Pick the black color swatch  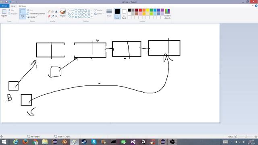tap(129, 10)
